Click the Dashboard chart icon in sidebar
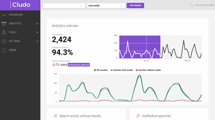The width and height of the screenshot is (215, 120). [x=4, y=15]
